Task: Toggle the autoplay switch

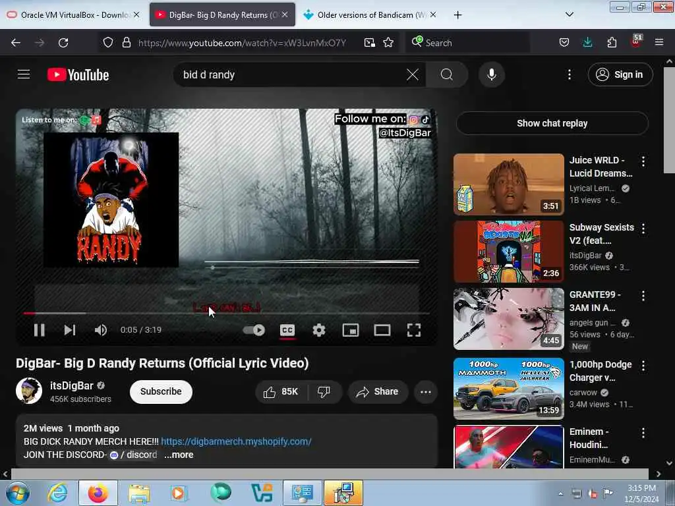Action: (254, 330)
